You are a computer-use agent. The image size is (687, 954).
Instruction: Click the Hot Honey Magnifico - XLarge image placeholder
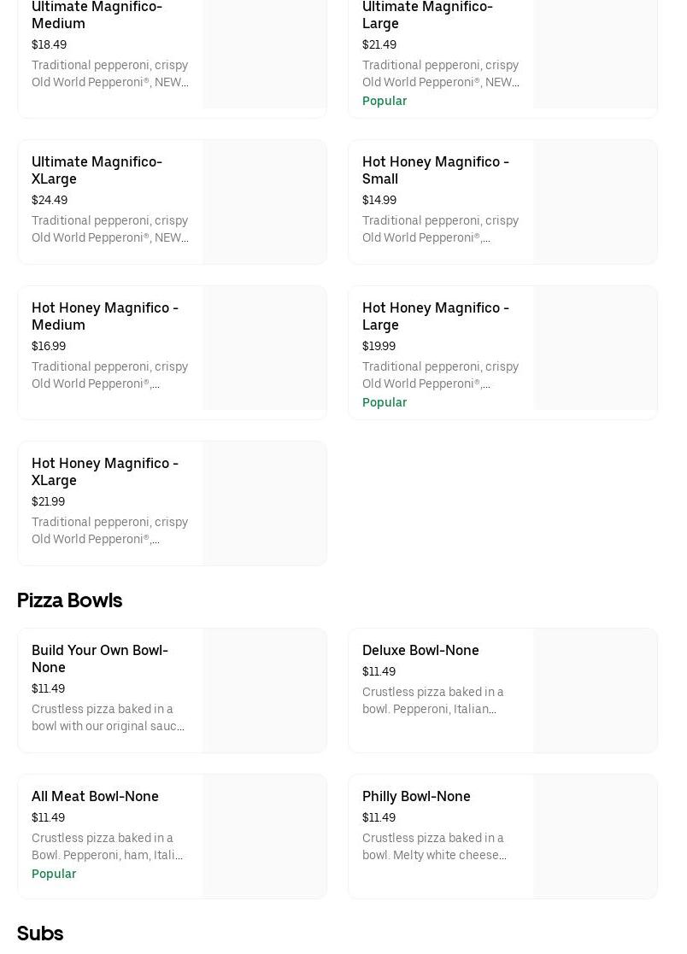pyautogui.click(x=264, y=504)
